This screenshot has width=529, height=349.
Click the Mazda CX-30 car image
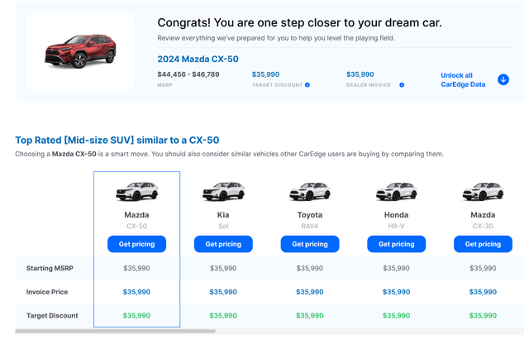483,192
